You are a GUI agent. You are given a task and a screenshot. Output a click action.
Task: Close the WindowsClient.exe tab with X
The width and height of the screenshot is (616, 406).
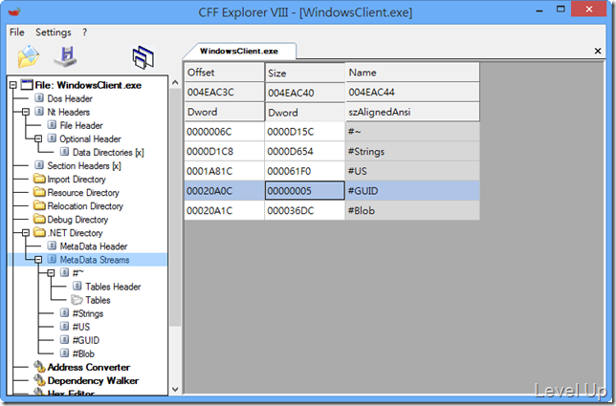(598, 51)
